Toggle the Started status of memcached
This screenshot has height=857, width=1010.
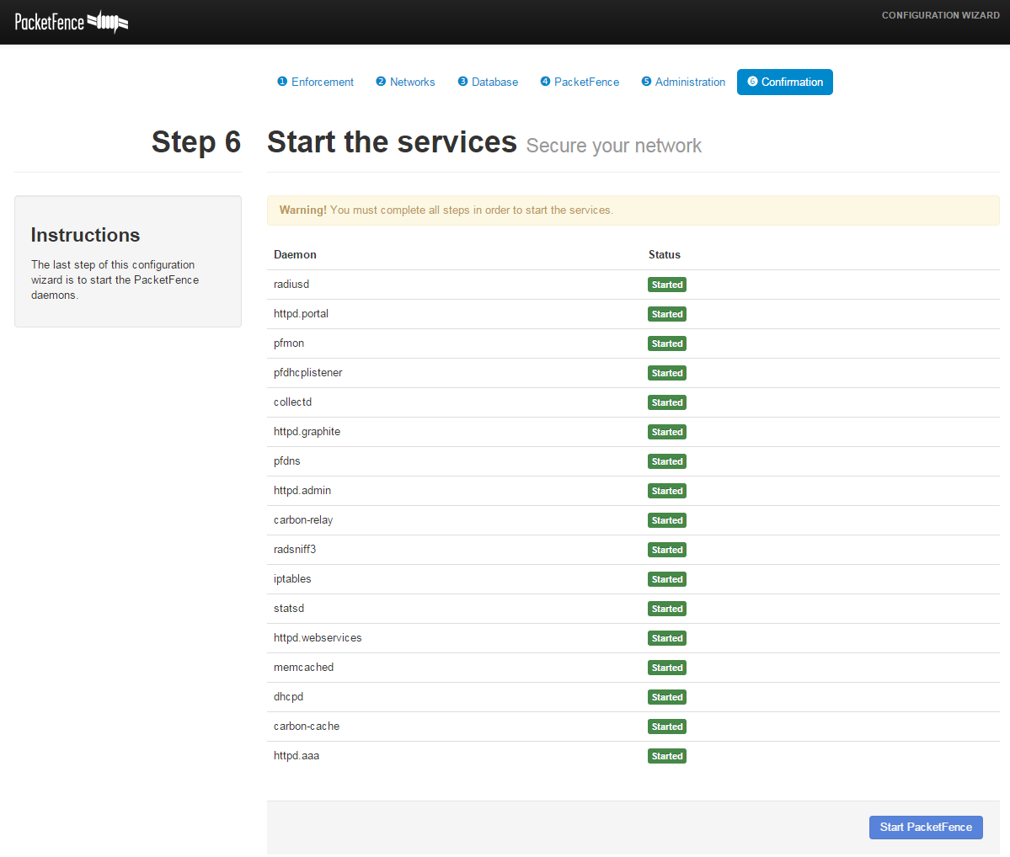(x=666, y=668)
